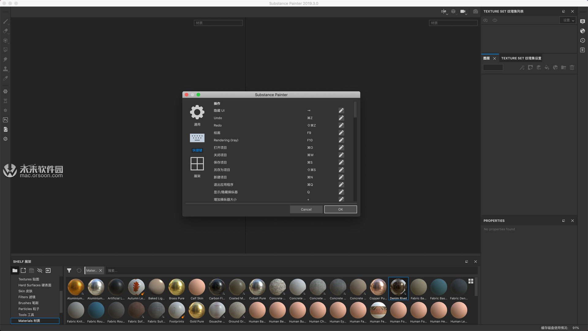Select the Copper Pure material thumbnail
This screenshot has height=331, width=588.
[x=378, y=289]
